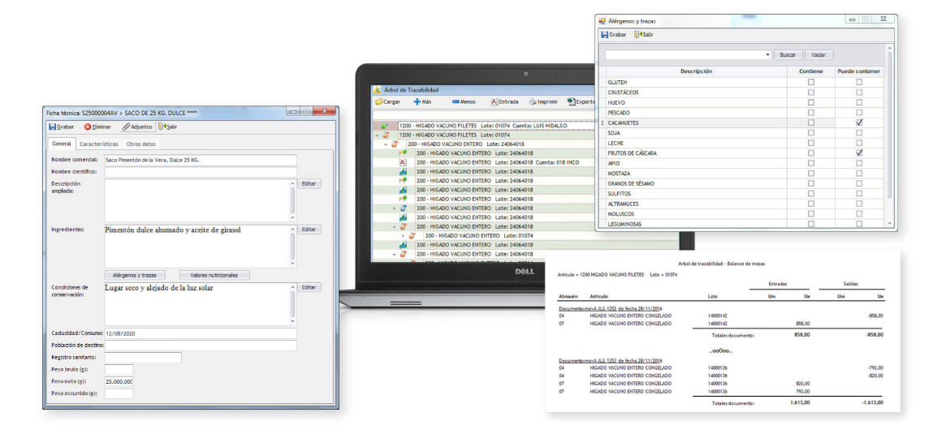The image size is (942, 434).
Task: Click node icon of LUIS HIDALGO tree row
Action: (384, 126)
